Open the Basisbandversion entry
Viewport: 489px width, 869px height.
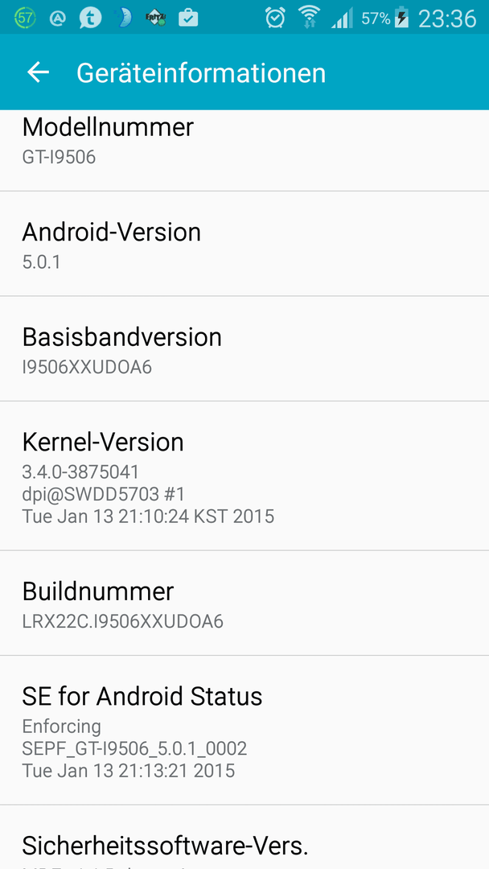coord(244,348)
